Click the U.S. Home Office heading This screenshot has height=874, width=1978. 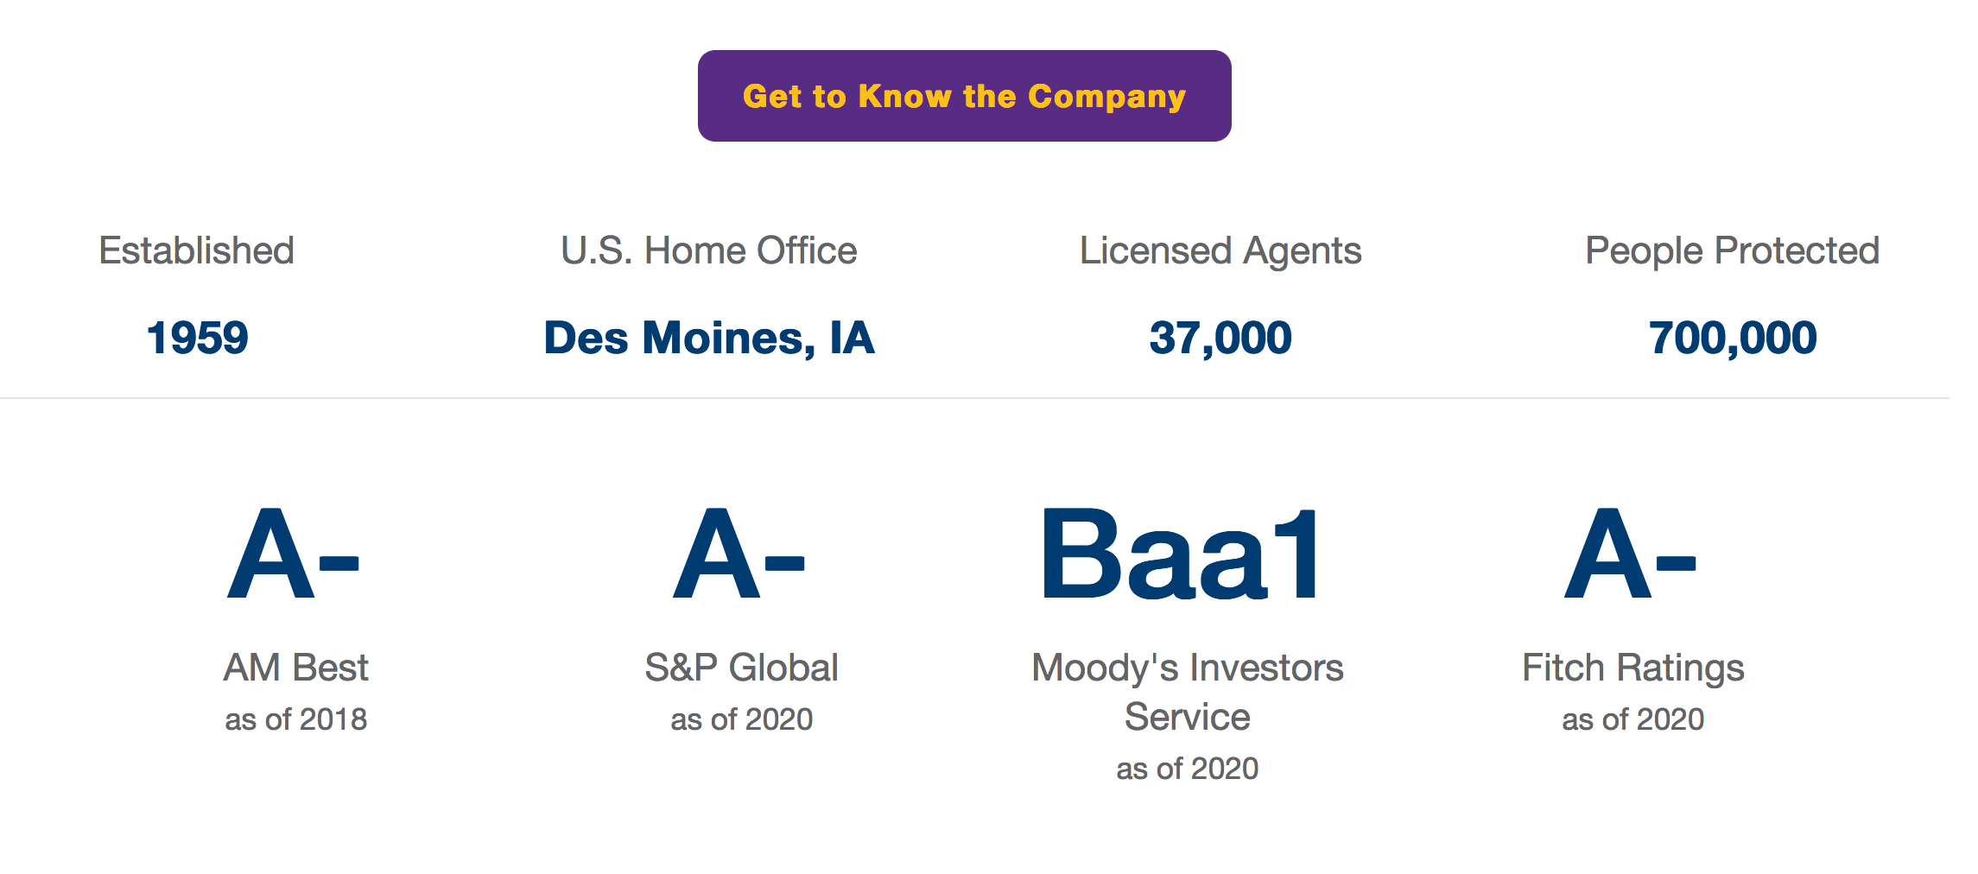point(708,250)
